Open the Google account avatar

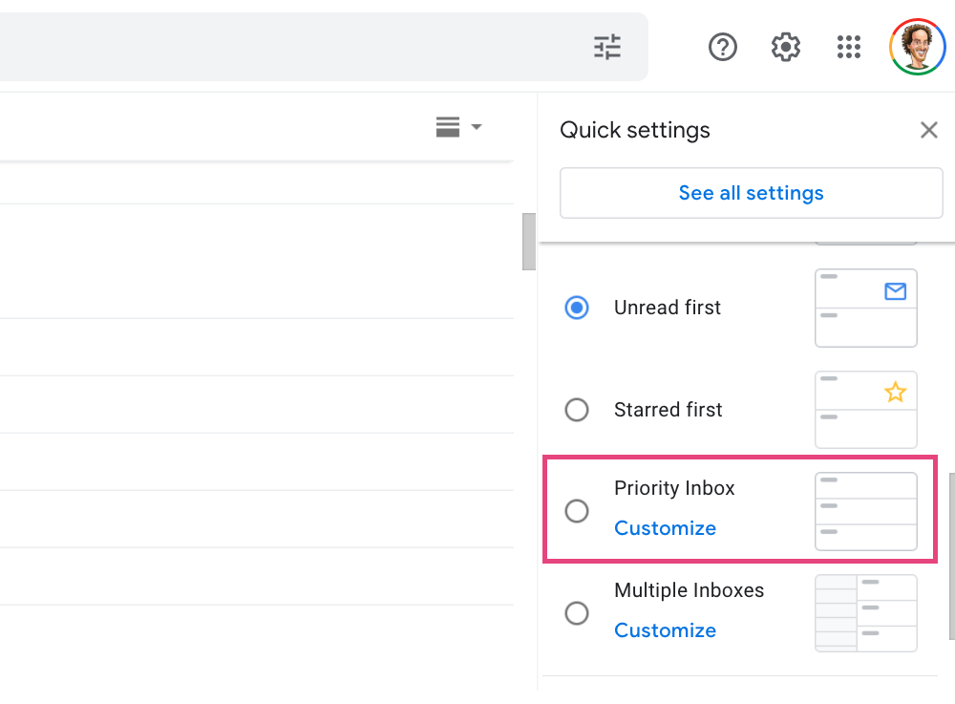(x=917, y=47)
